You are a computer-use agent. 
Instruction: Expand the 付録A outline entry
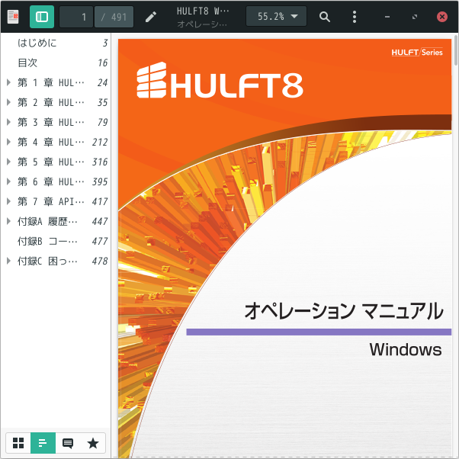pos(9,221)
